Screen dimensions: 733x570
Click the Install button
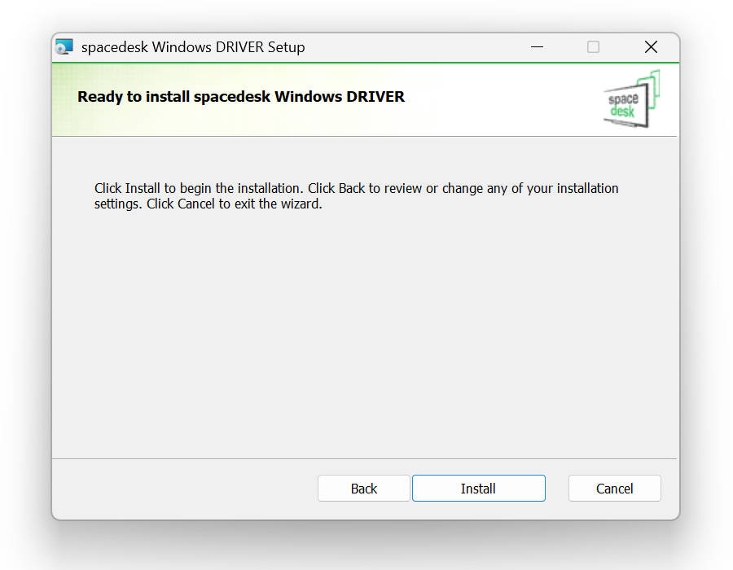point(478,489)
